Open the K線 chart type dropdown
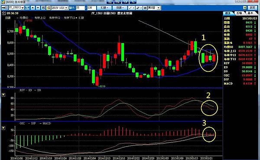The image size is (260, 160). click(104, 8)
